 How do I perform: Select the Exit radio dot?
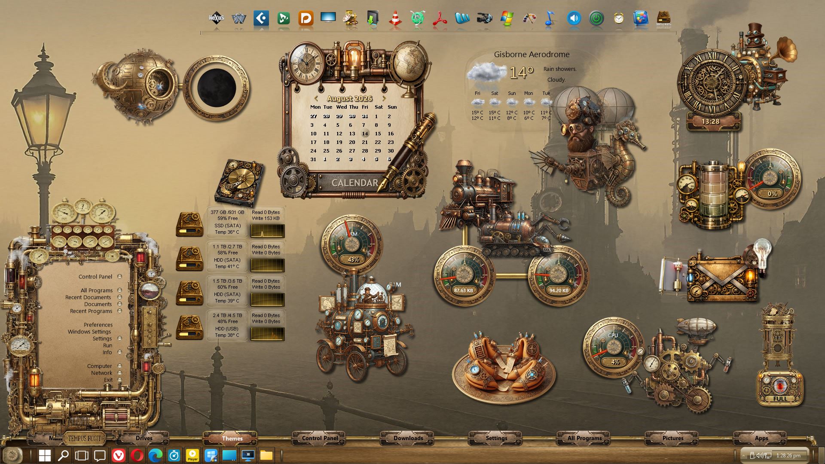(119, 380)
